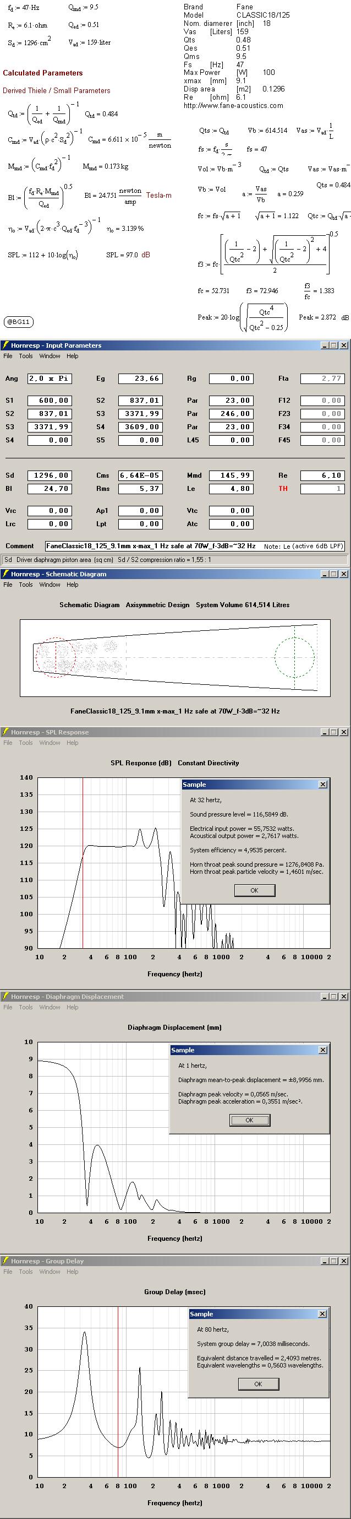
Task: Select the S5 input field
Action: [140, 440]
